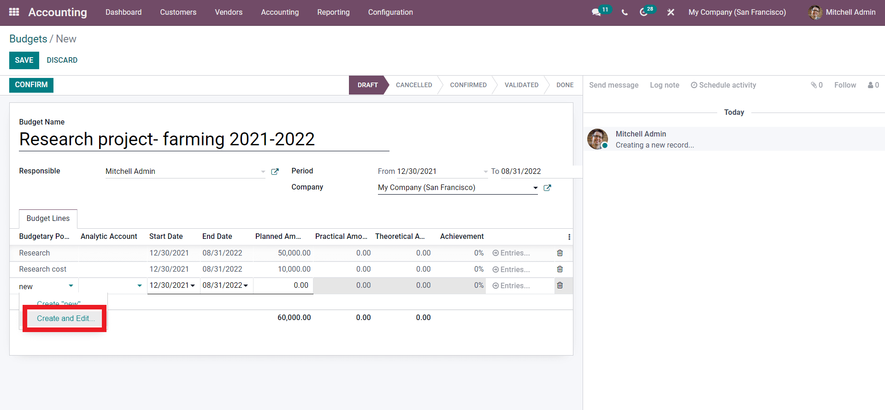Expand the Responsible field dropdown
Viewport: 885px width, 410px height.
pos(263,172)
